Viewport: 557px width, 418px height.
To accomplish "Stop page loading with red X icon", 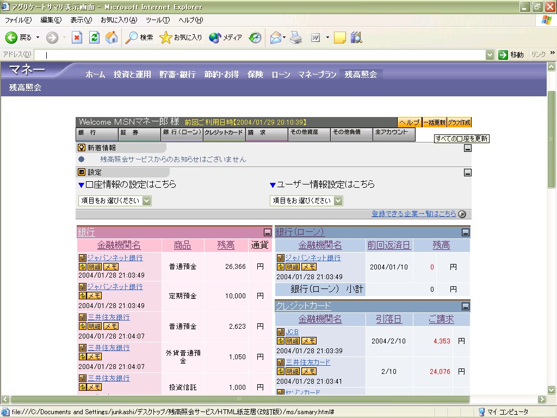I will (77, 38).
